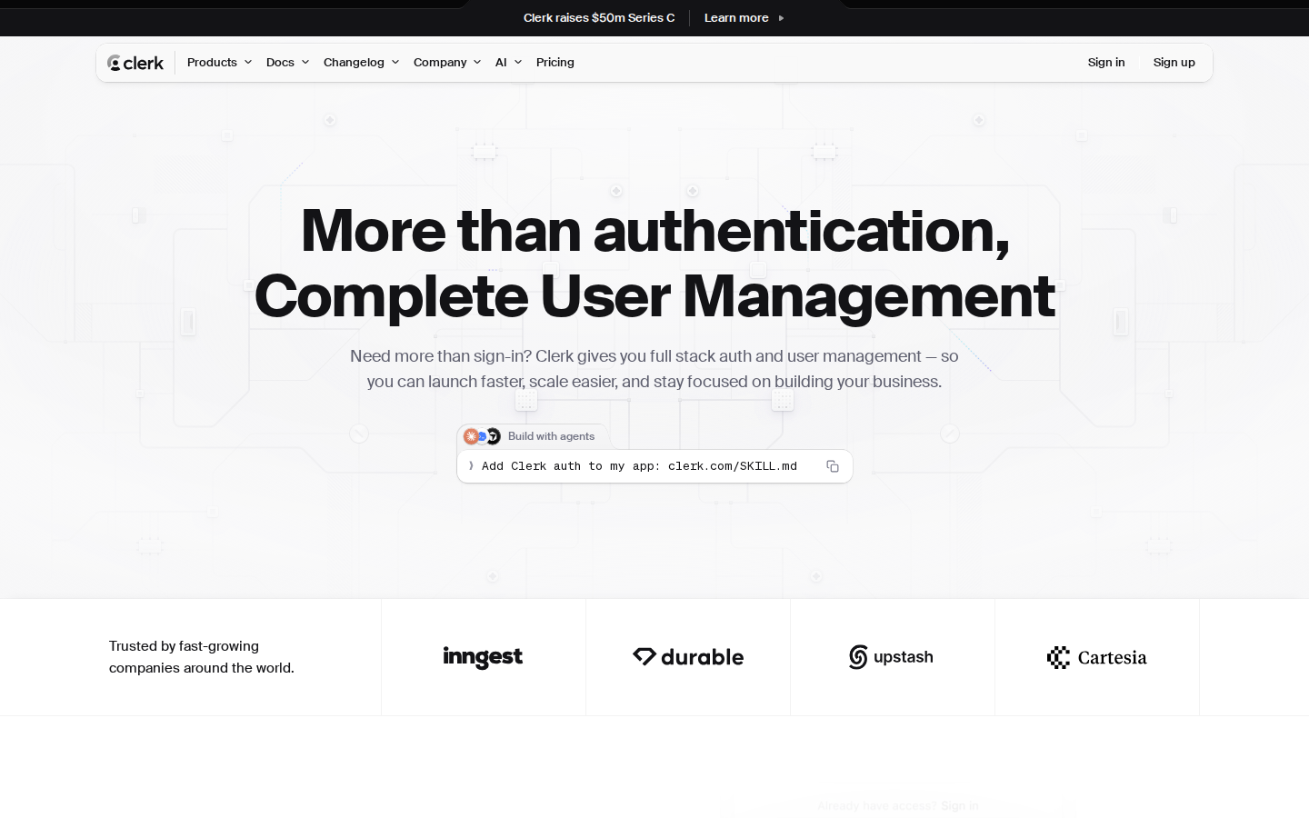Click the orange Claude agent icon
1309x818 pixels.
[471, 436]
